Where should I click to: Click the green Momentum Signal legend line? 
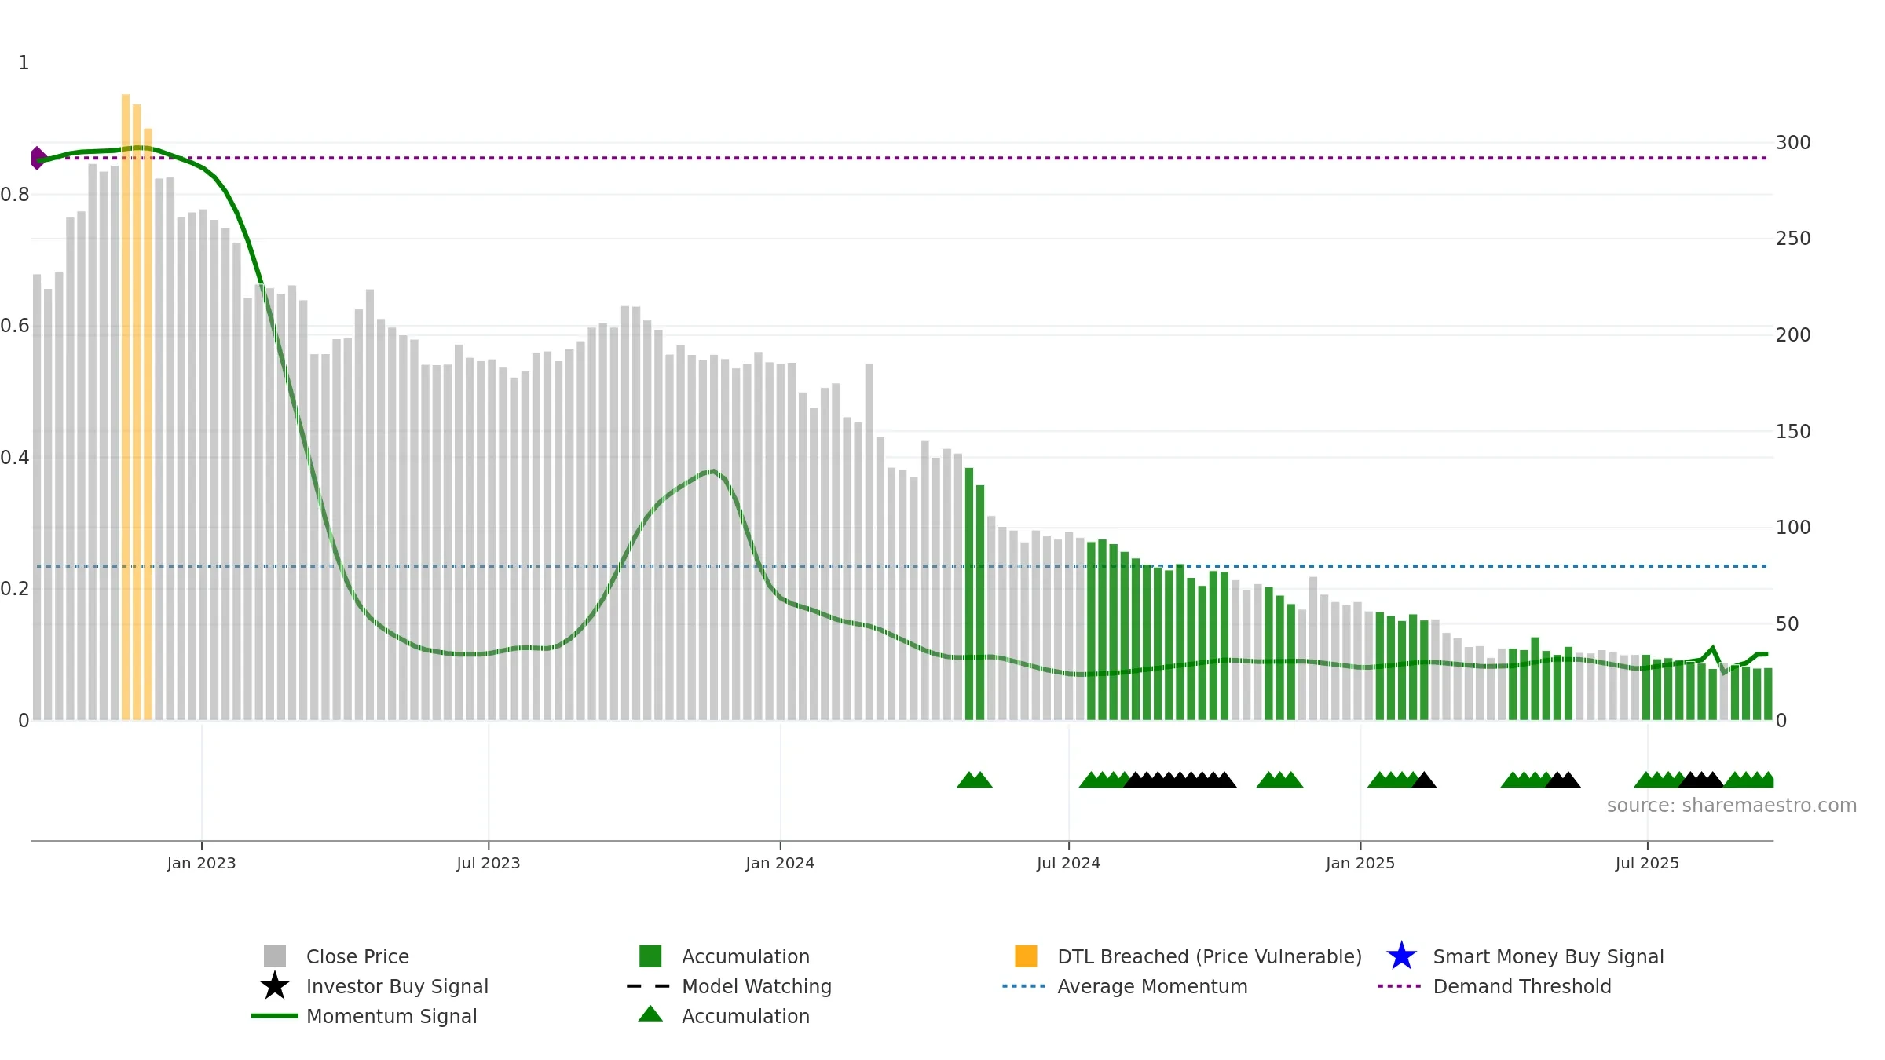point(275,1016)
